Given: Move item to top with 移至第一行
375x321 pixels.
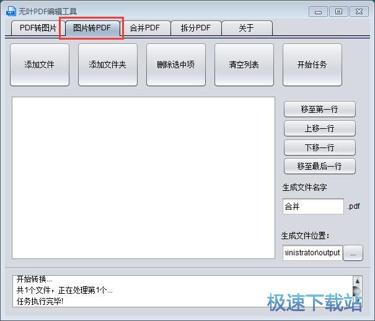Looking at the screenshot, I should click(319, 109).
